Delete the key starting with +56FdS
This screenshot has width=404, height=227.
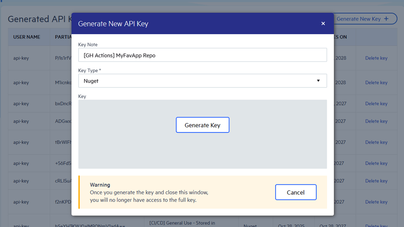(x=376, y=163)
